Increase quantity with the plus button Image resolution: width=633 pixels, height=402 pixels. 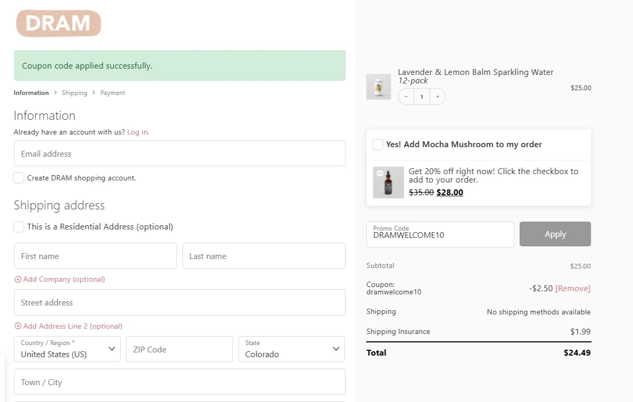coord(437,97)
